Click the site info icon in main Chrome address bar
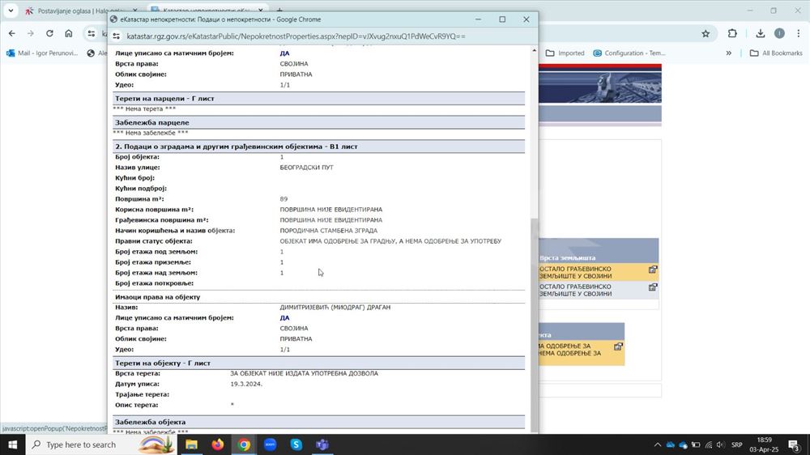This screenshot has width=810, height=455. click(92, 33)
